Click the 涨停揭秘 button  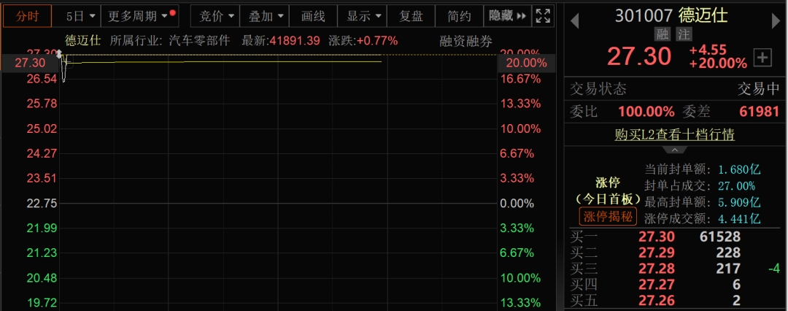609,217
